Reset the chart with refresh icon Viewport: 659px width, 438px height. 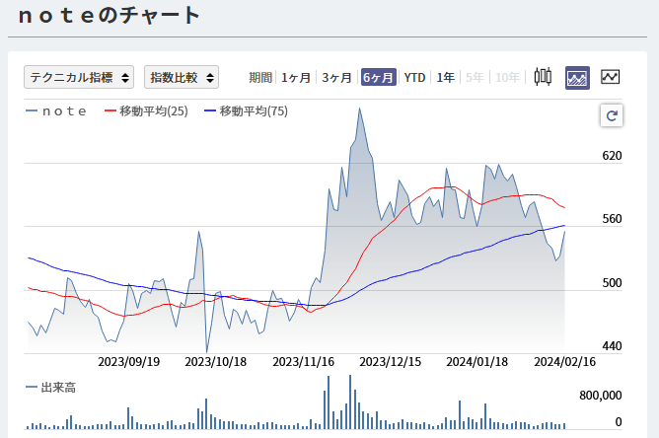[x=612, y=115]
